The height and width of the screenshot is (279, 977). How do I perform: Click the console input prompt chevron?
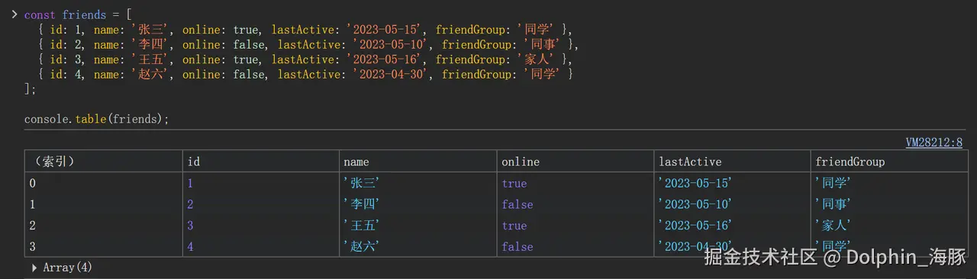(14, 14)
